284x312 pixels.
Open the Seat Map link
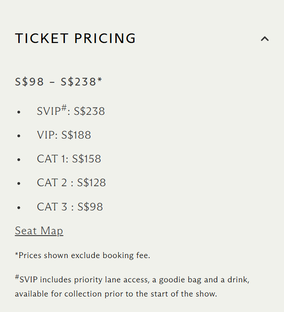pos(39,231)
